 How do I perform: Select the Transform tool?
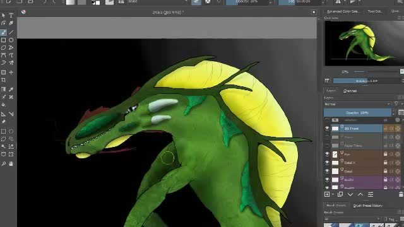pos(3,73)
